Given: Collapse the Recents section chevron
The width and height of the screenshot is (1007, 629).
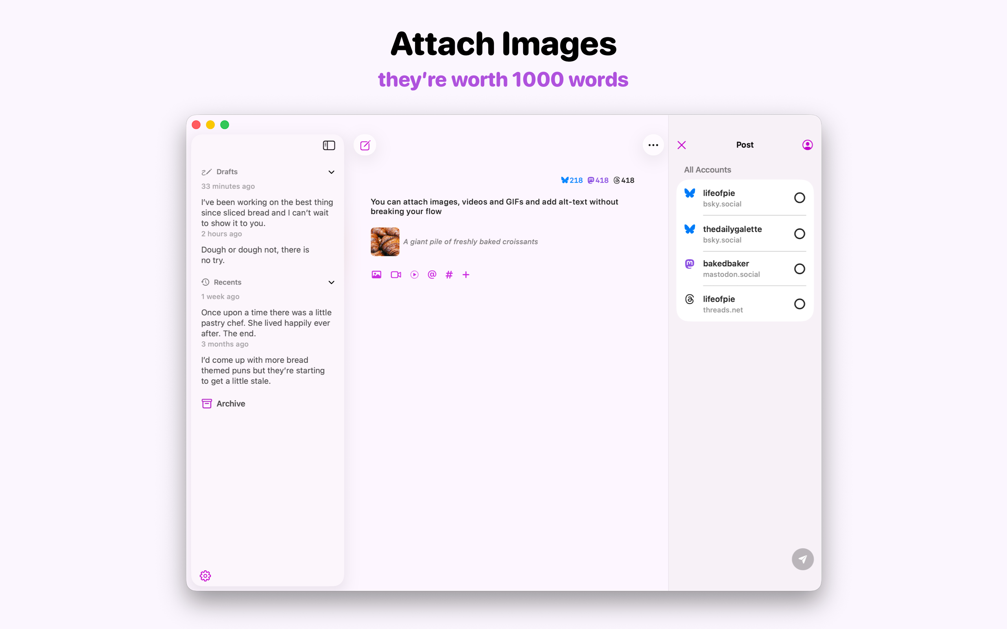Looking at the screenshot, I should pyautogui.click(x=331, y=283).
